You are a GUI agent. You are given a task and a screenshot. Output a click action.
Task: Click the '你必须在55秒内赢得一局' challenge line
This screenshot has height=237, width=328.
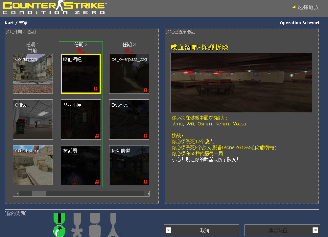pos(197,154)
